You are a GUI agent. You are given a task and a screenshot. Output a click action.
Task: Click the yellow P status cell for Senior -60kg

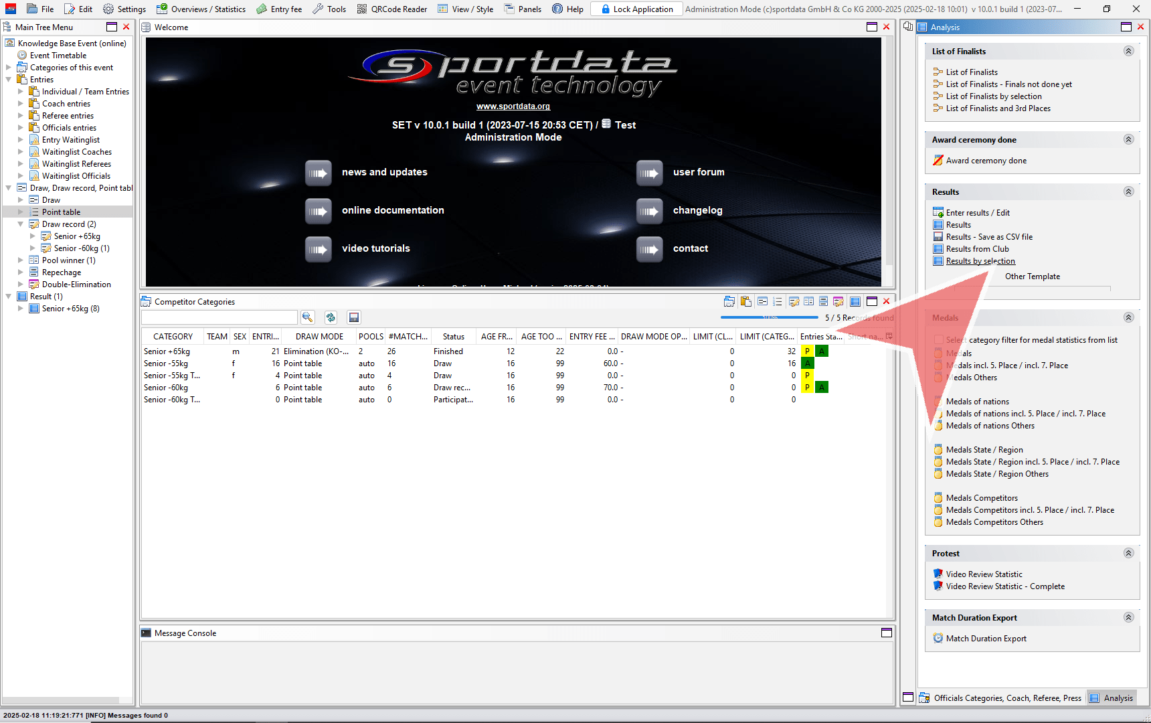807,388
